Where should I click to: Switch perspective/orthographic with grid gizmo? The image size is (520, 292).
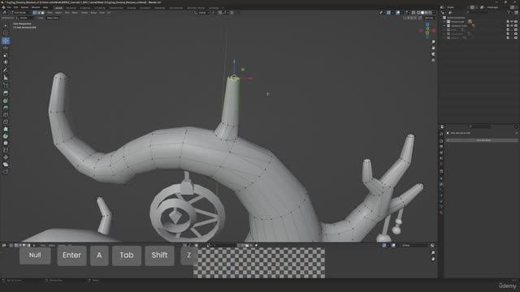click(x=433, y=60)
